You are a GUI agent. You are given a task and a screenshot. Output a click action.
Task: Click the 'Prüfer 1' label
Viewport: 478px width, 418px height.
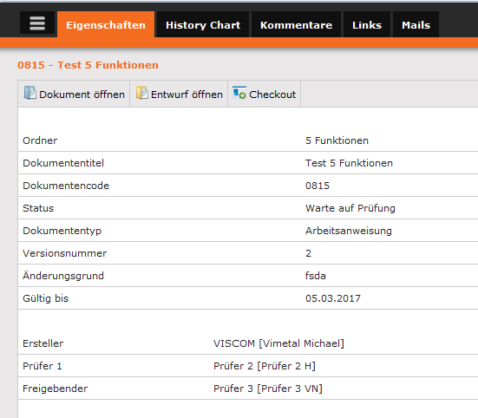coord(42,366)
